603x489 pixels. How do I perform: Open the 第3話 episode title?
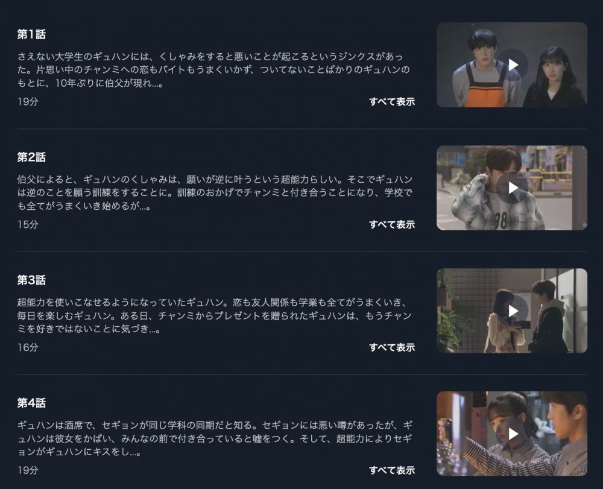(31, 280)
